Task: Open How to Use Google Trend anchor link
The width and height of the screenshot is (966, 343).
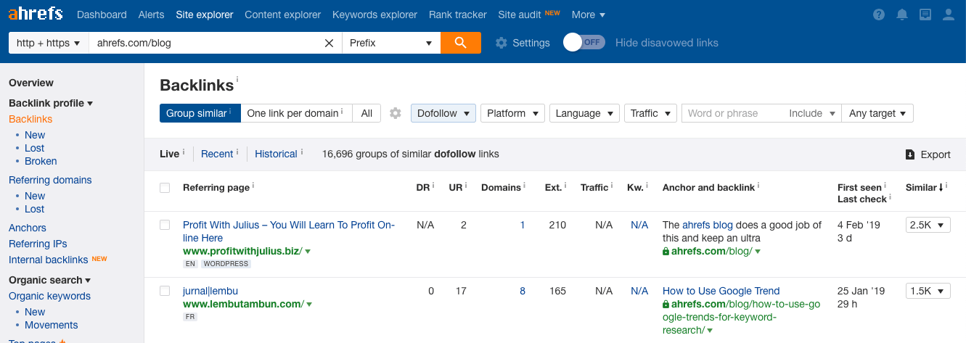Action: (x=721, y=291)
